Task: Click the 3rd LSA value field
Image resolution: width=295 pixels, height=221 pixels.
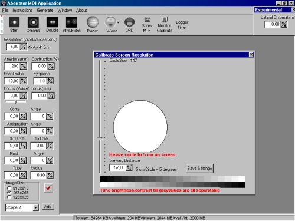Action: (12, 146)
